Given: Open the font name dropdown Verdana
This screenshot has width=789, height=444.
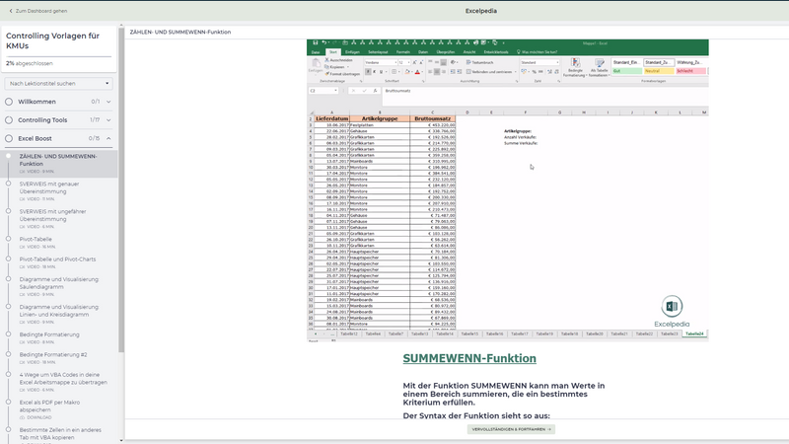Looking at the screenshot, I should [x=381, y=62].
